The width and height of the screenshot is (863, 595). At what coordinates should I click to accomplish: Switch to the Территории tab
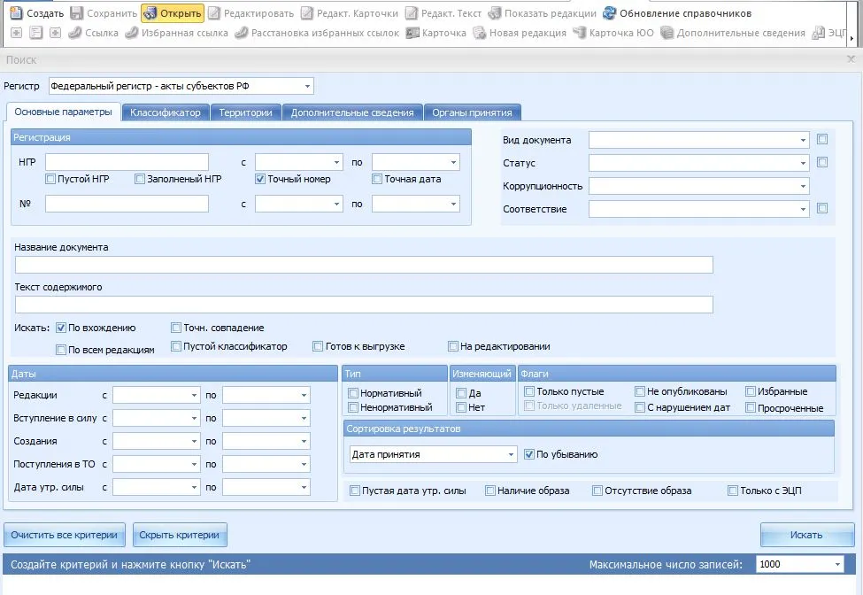click(x=245, y=112)
